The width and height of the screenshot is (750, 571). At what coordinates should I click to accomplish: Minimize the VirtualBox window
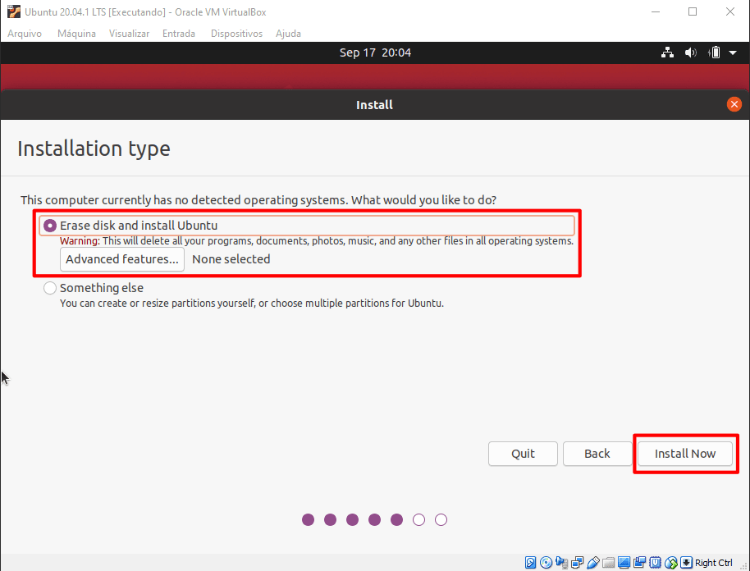(x=656, y=11)
